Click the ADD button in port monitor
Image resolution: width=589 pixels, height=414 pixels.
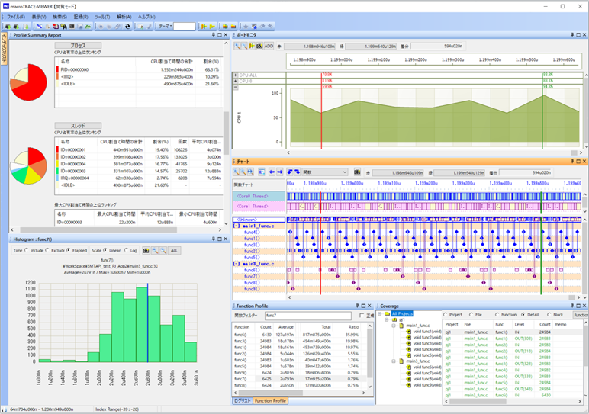point(269,47)
